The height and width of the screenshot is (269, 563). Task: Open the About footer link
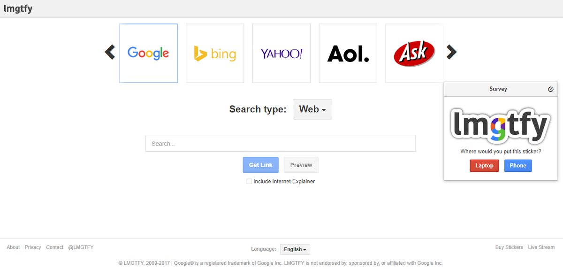pyautogui.click(x=13, y=247)
